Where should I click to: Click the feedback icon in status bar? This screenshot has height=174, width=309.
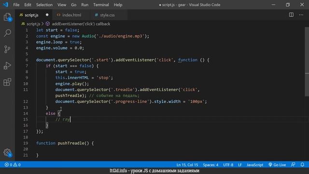[293, 164]
